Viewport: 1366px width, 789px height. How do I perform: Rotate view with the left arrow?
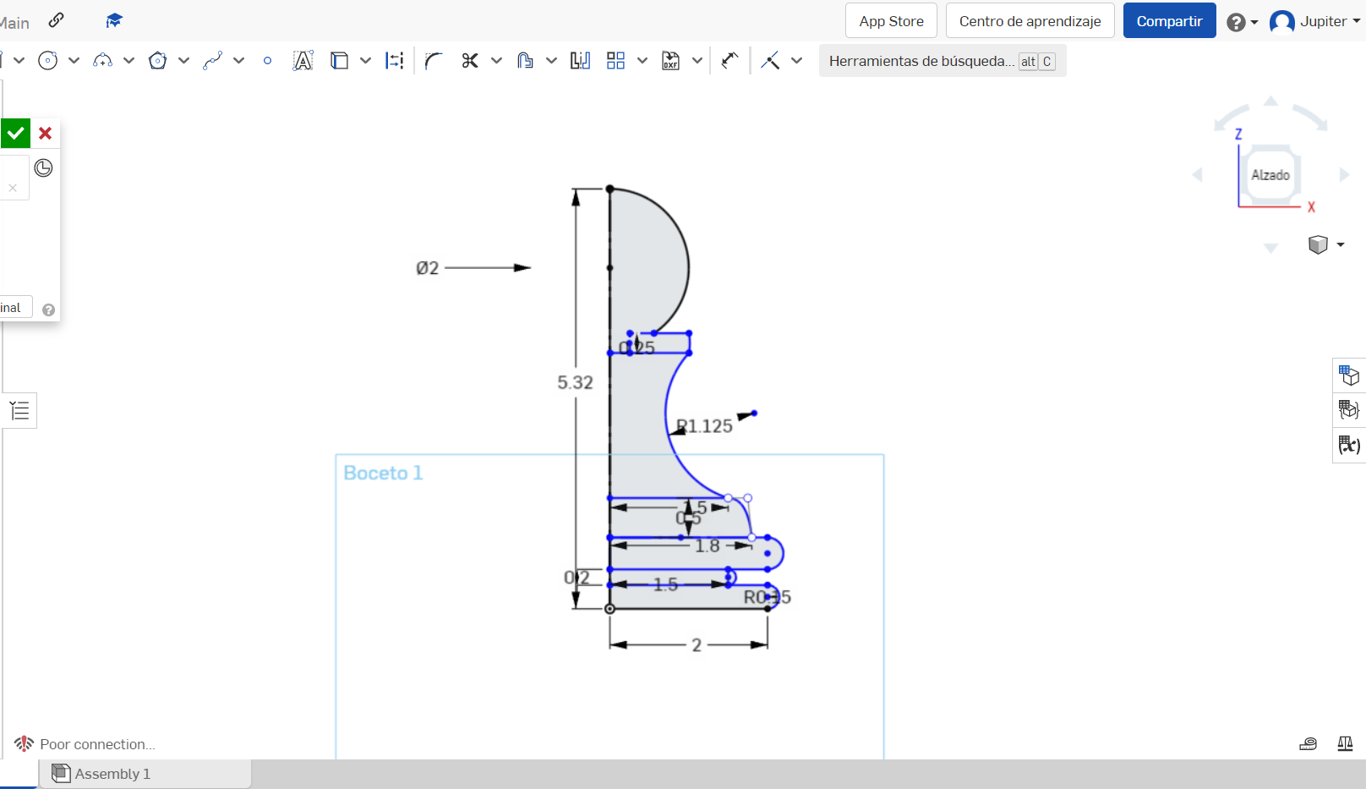coord(1198,175)
